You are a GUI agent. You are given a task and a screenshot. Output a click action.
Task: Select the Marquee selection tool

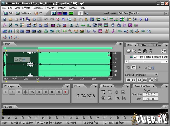click(86, 13)
